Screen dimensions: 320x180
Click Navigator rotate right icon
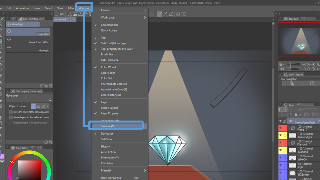309,69
